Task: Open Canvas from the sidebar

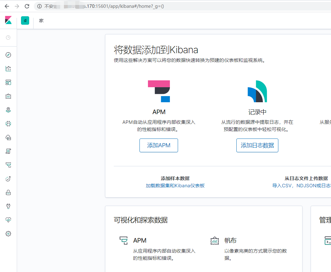Action: [8, 96]
